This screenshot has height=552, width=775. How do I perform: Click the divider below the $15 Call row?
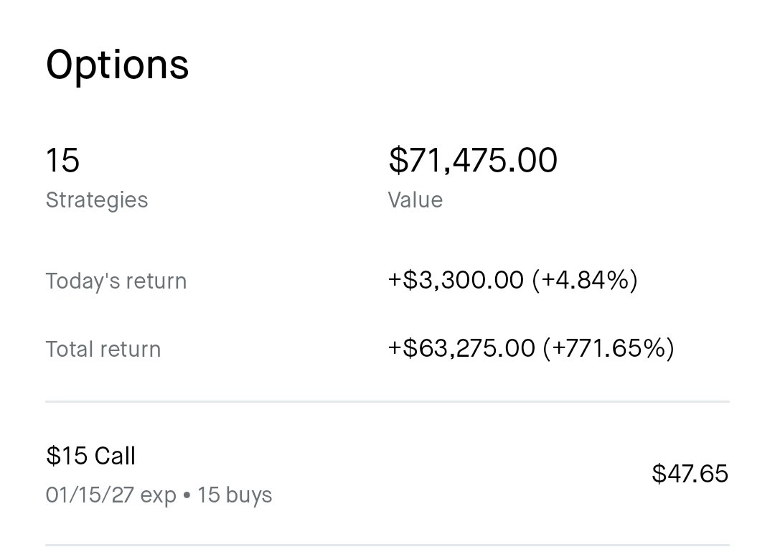[x=387, y=545]
